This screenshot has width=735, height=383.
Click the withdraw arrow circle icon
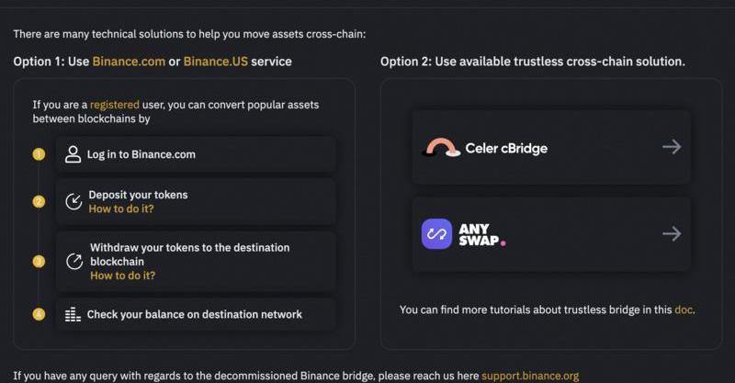coord(74,262)
